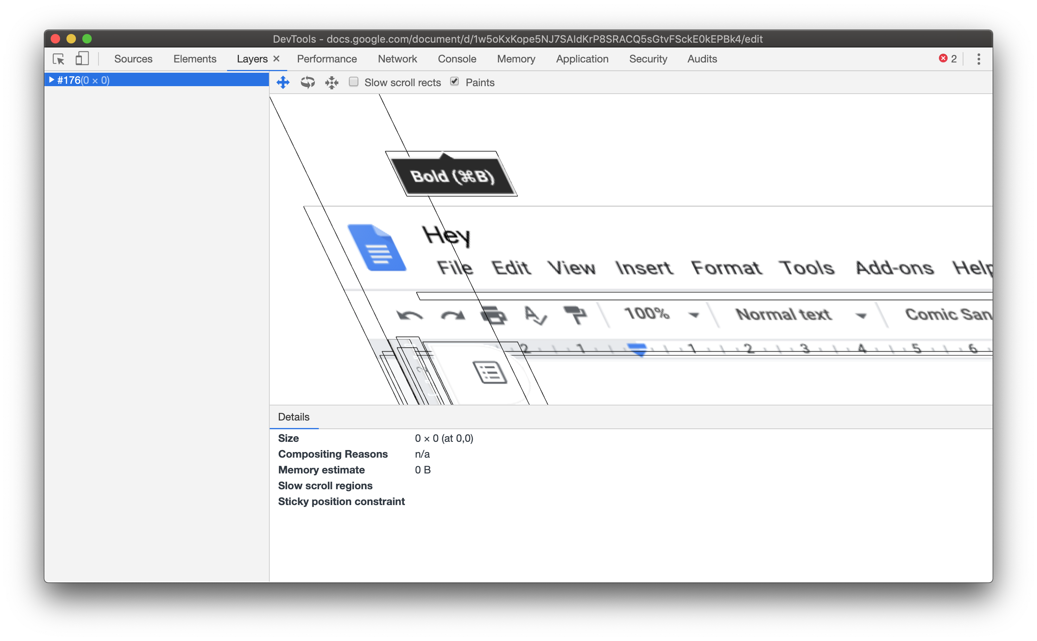Click the blue ruler indent marker
The image size is (1037, 641).
coord(637,349)
